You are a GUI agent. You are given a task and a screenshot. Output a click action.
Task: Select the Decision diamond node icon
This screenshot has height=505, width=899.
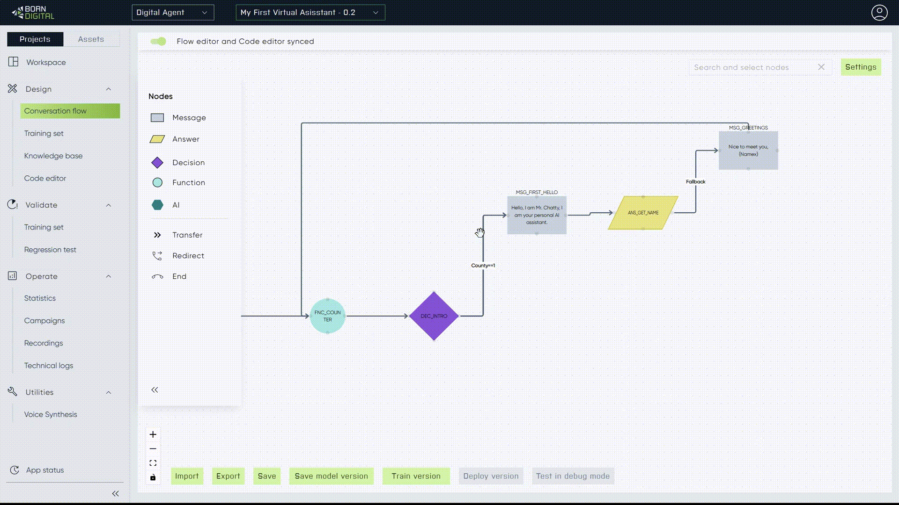157,163
